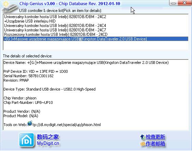The height and width of the screenshot is (151, 192).
Task: Open the phison tools web URL
Action: [67, 125]
